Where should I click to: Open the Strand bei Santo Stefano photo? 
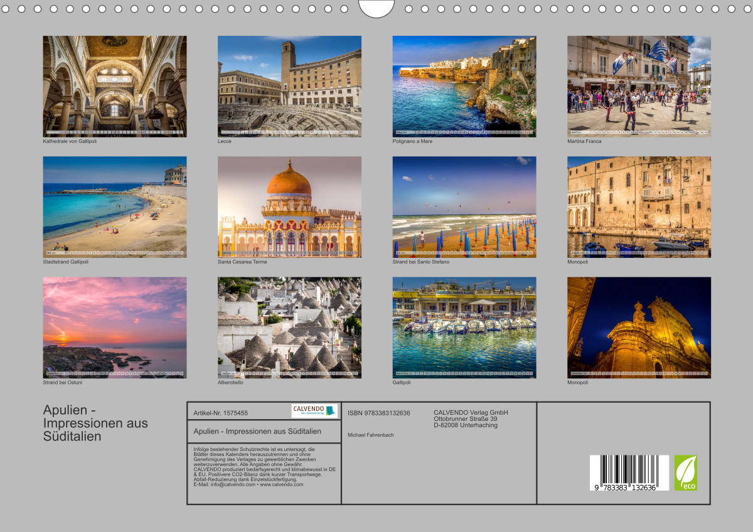point(464,207)
